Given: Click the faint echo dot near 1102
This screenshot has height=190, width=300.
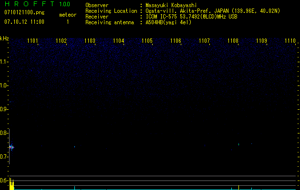Looking at the screenshot, I should (x=74, y=147).
